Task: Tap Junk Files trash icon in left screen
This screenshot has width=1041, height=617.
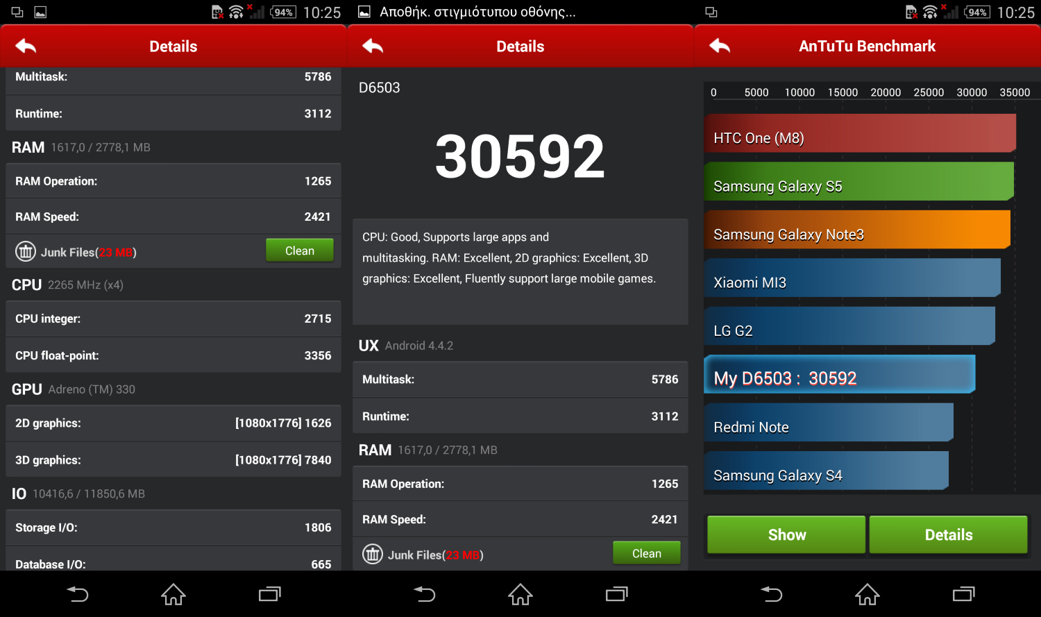Action: 26,251
